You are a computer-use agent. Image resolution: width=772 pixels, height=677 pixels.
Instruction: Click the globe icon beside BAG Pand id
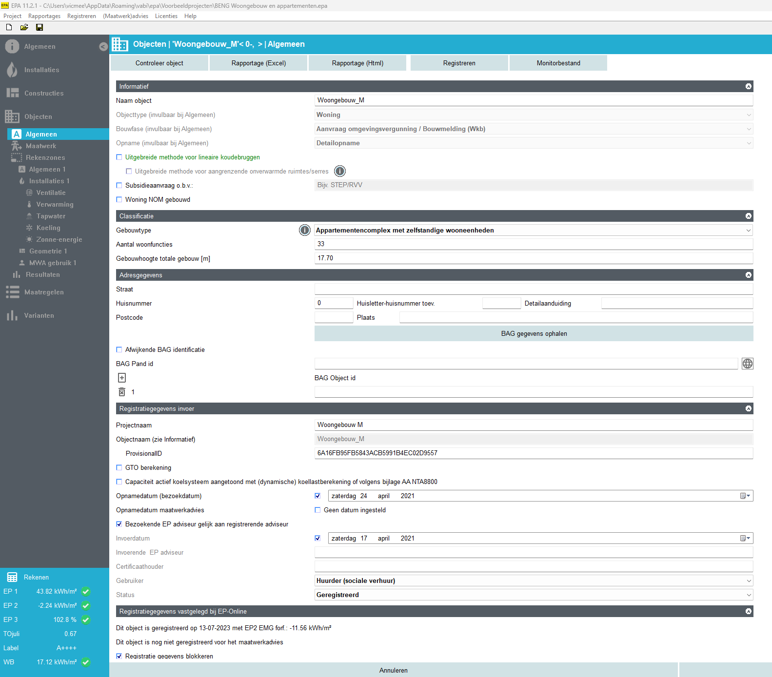747,364
